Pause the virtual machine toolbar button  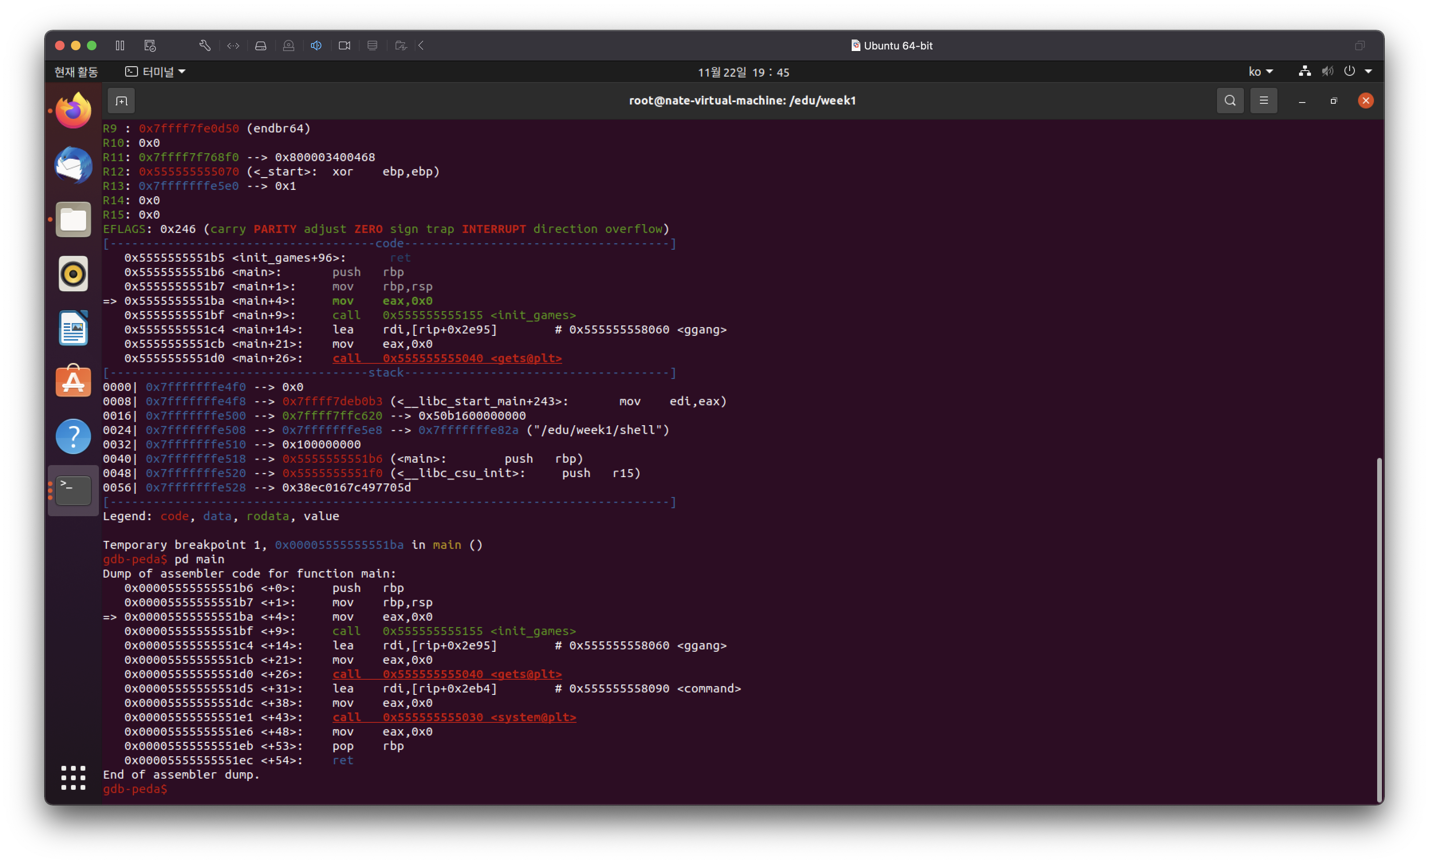[120, 45]
